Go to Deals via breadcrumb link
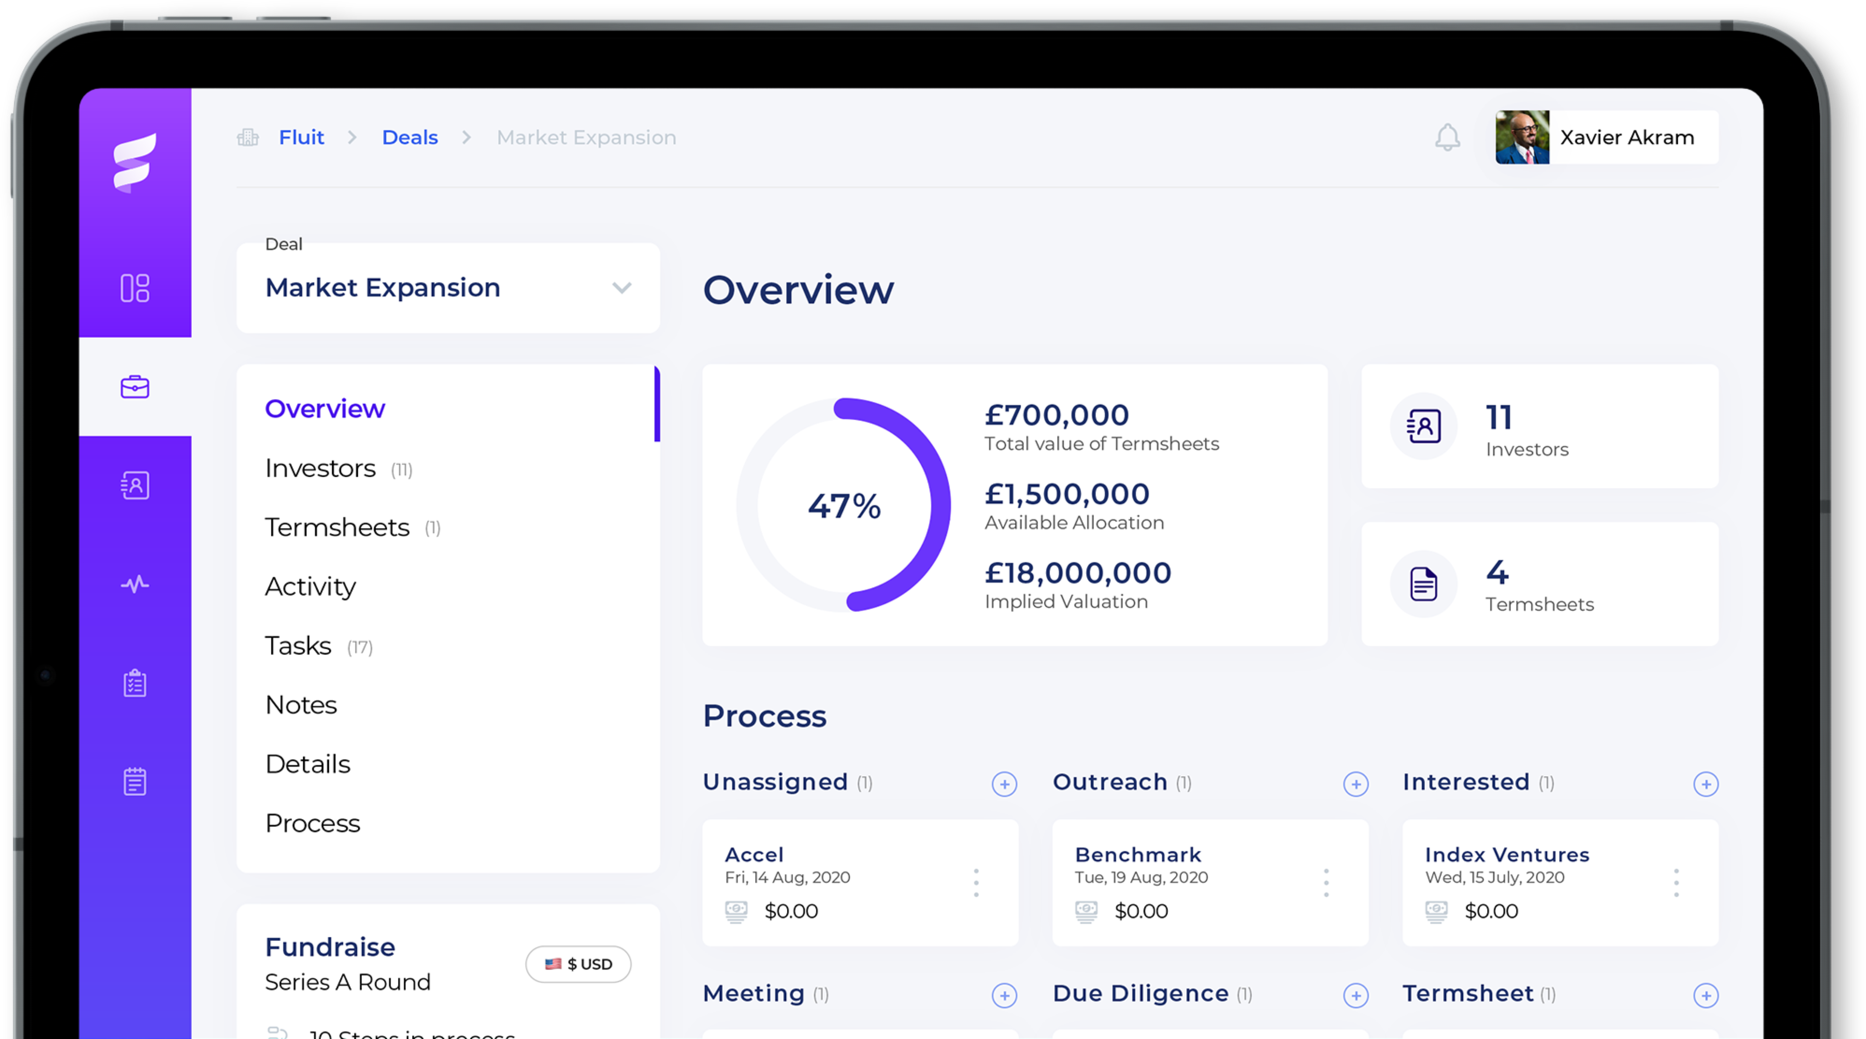Viewport: 1866px width, 1039px height. [409, 137]
